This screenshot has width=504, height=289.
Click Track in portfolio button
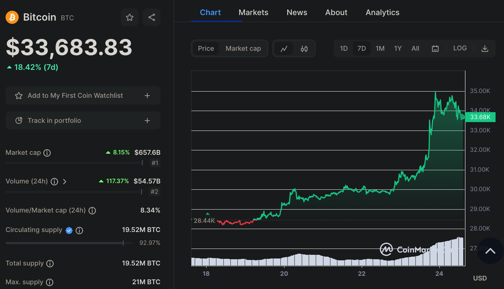coord(83,121)
